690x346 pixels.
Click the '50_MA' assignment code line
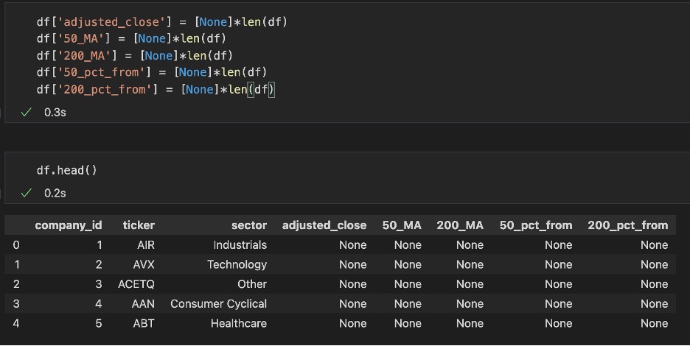pos(131,39)
